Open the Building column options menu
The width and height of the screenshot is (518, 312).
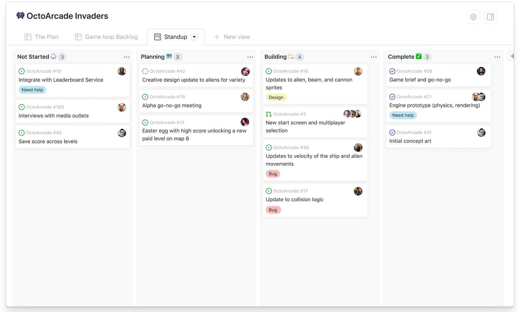point(374,57)
